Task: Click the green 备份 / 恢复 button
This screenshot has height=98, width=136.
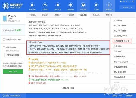Action: coord(13,72)
